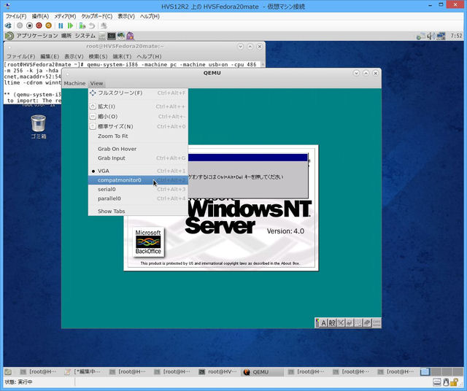Launch terminal from the MATE panel icon
Viewport: 467px width, 391px height.
[112, 36]
